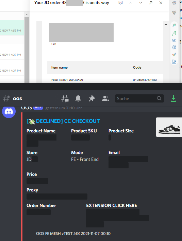Image resolution: width=182 pixels, height=241 pixels.
Task: Click the mail list scrollbar up arrow
Action: (27, 15)
